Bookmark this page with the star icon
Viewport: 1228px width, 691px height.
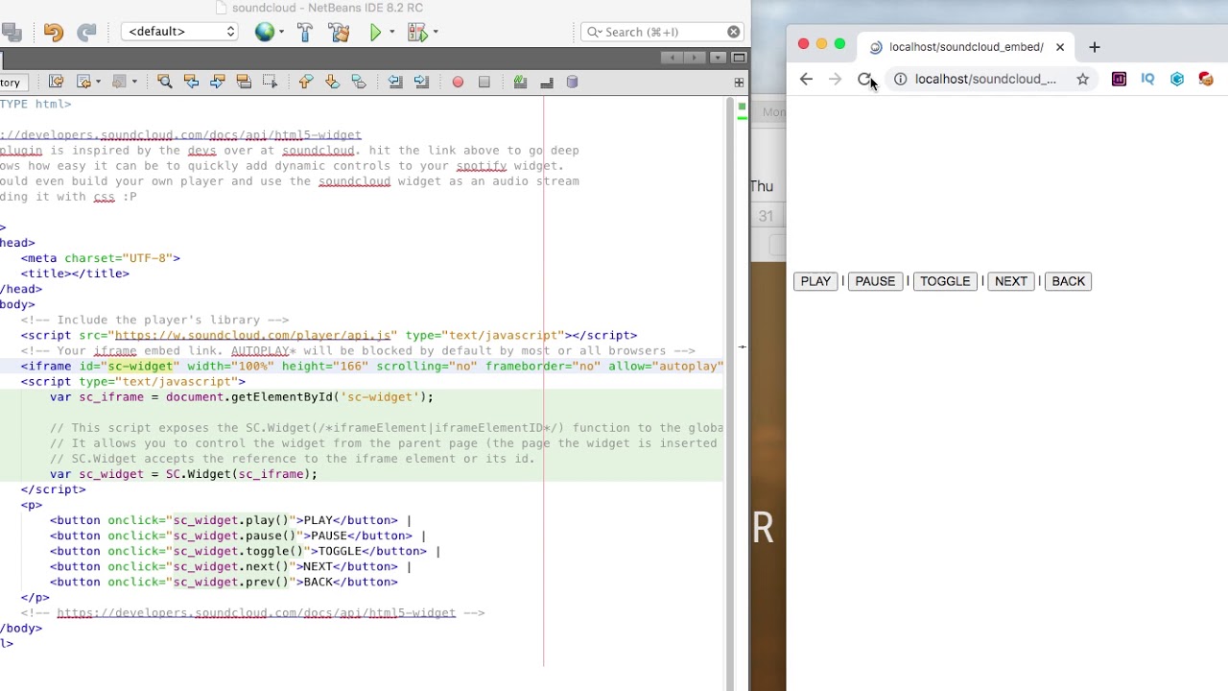pos(1082,80)
